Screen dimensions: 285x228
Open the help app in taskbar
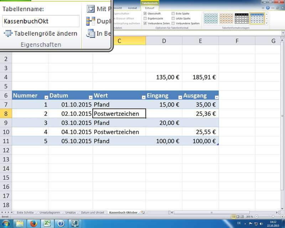point(61,223)
